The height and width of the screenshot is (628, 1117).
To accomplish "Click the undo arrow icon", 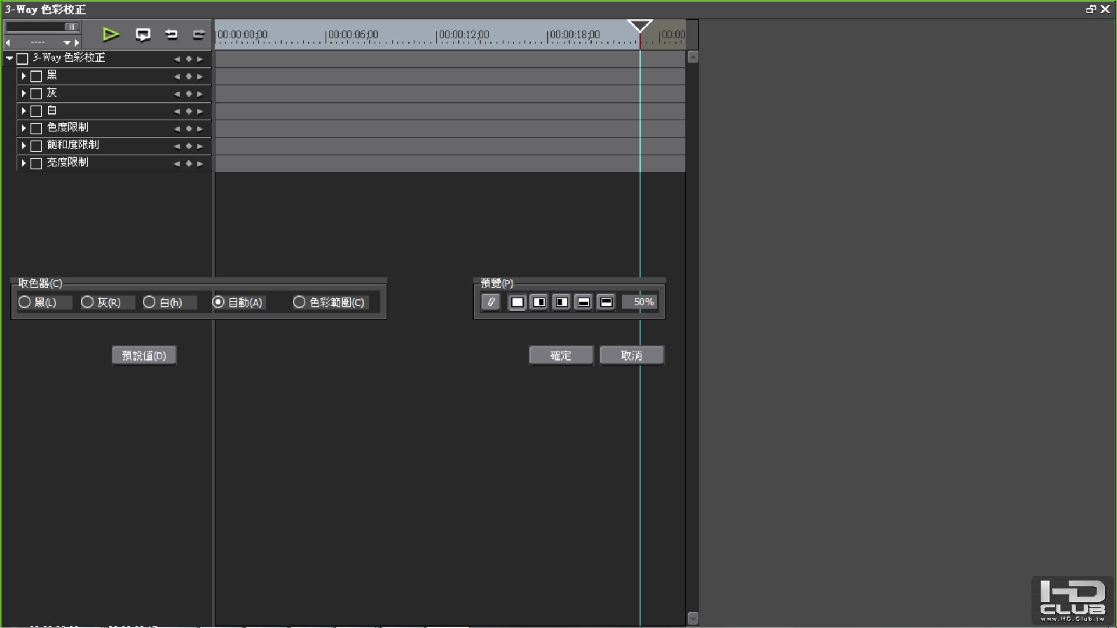I will coord(171,34).
